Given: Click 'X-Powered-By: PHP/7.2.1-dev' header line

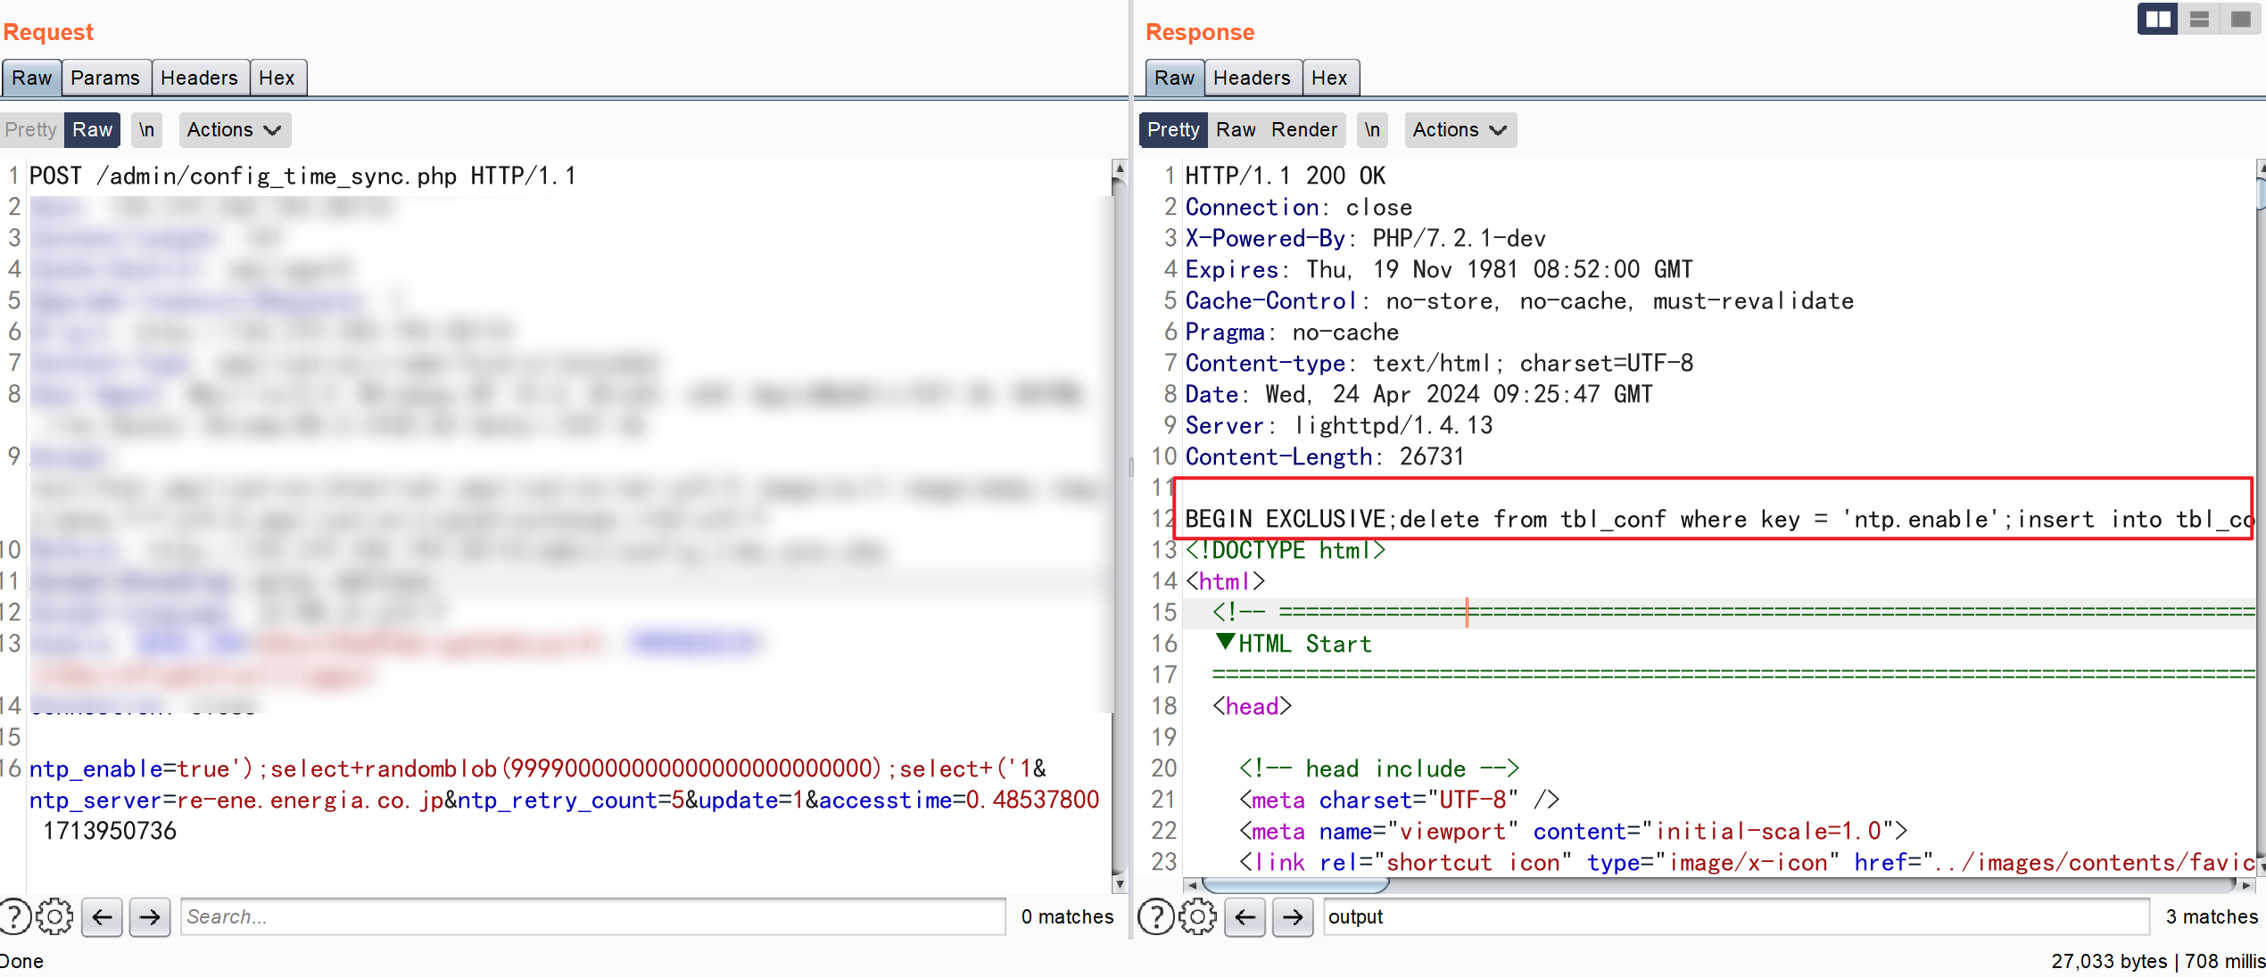Looking at the screenshot, I should pos(1365,238).
